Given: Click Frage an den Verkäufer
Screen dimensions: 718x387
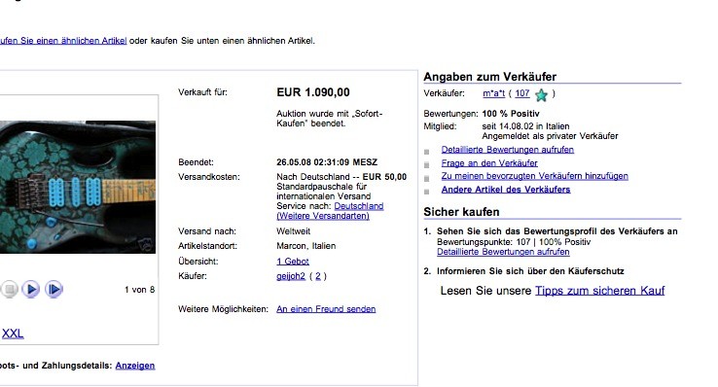Looking at the screenshot, I should (x=489, y=162).
